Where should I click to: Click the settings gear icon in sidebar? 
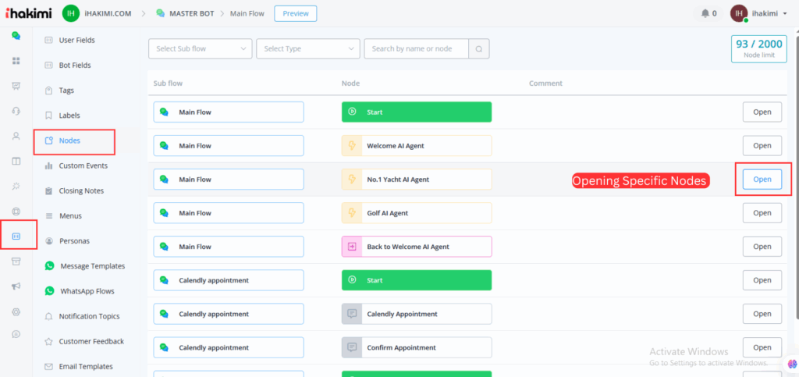point(16,311)
